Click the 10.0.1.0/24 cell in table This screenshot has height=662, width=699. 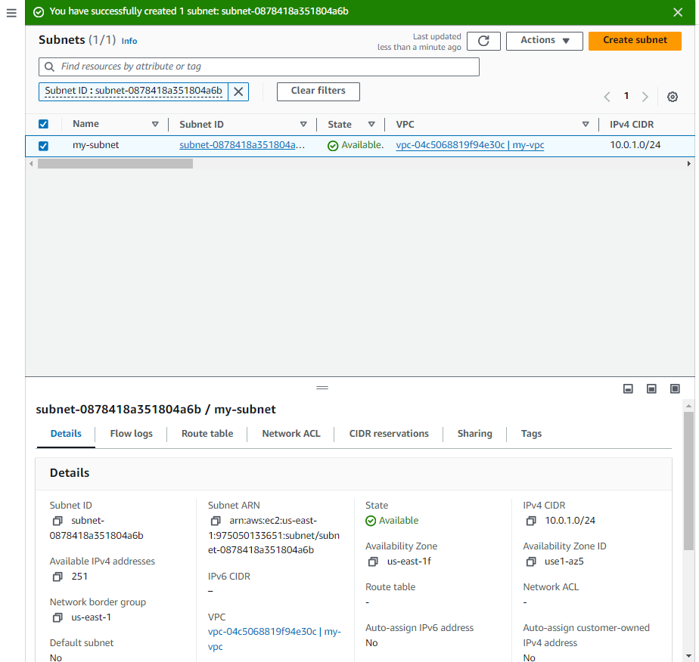[x=635, y=145]
